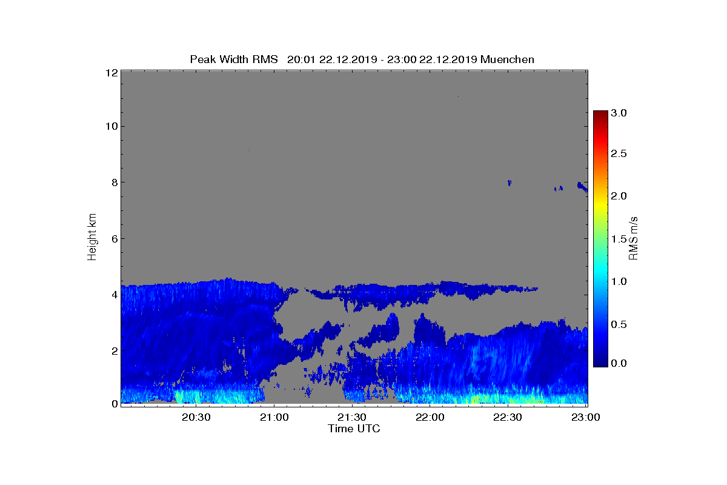Click the 2.0 colorbar value label
This screenshot has height=485, width=727.
(x=619, y=196)
